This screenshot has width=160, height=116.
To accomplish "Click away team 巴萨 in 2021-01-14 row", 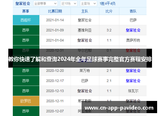I will 133,20.
